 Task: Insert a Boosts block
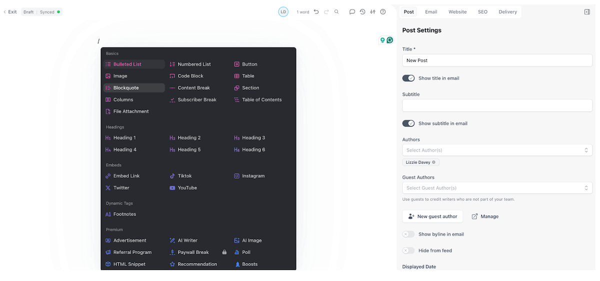(246, 265)
